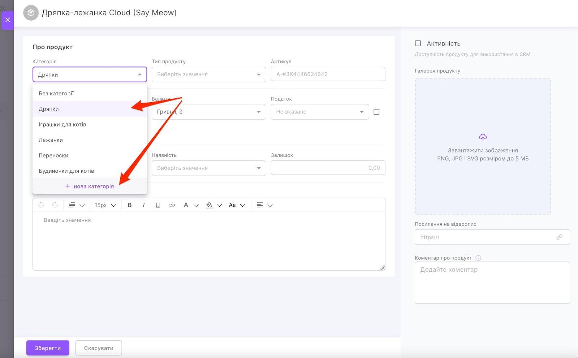Click the Артикул input field
This screenshot has height=358, width=578.
328,74
